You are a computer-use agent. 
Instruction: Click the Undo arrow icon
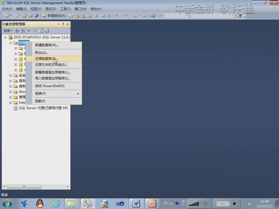point(117,16)
